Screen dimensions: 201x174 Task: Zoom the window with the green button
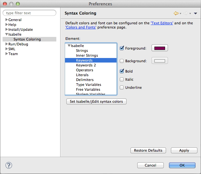[x=18, y=4]
